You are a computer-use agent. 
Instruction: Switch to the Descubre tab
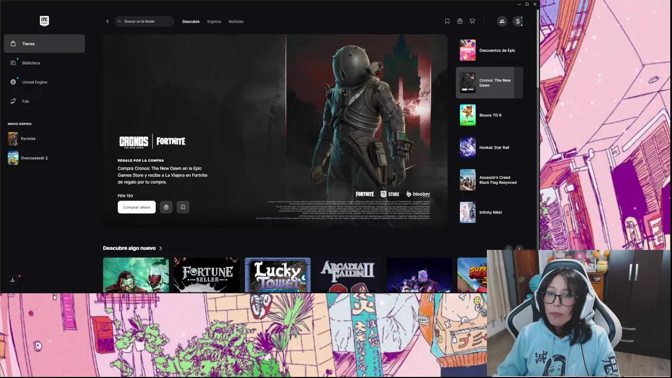point(191,22)
